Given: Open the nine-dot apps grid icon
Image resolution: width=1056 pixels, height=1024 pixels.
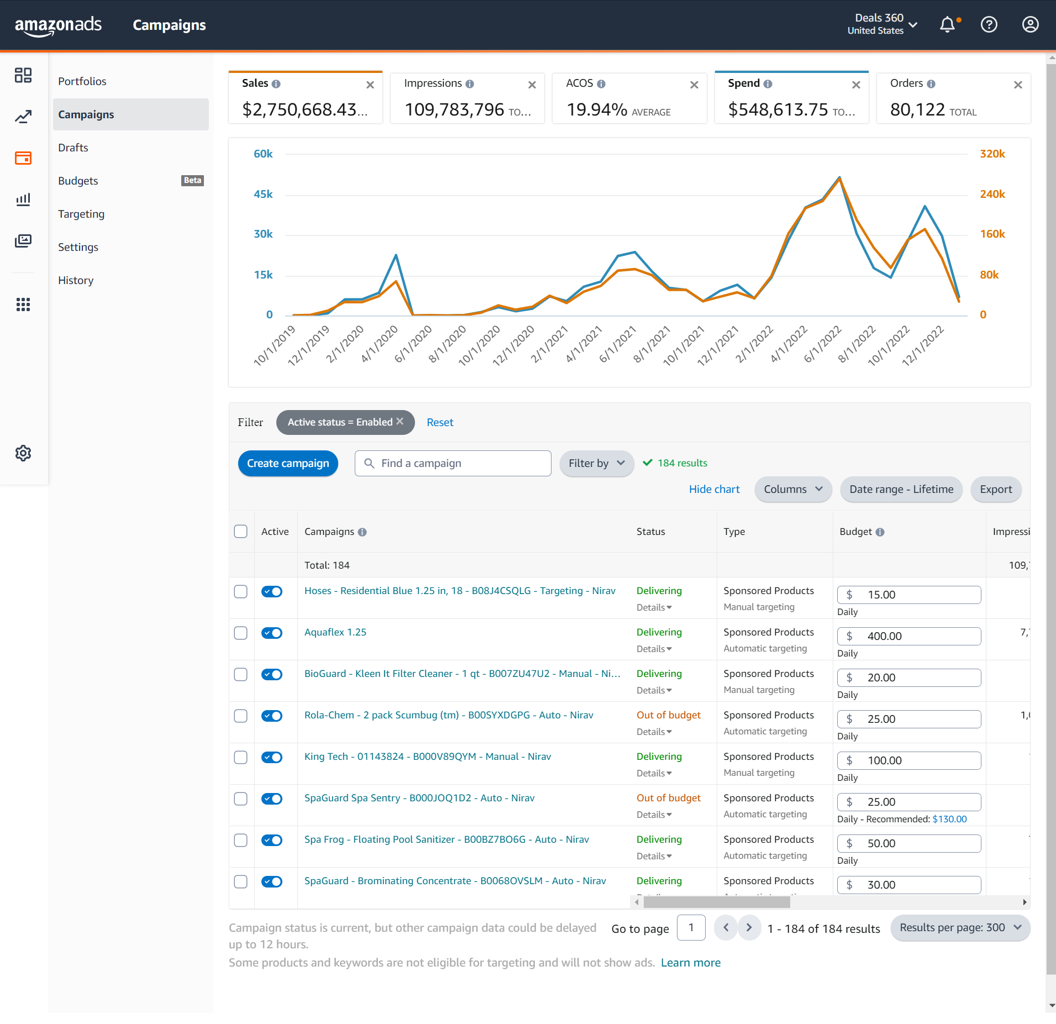Looking at the screenshot, I should (23, 304).
